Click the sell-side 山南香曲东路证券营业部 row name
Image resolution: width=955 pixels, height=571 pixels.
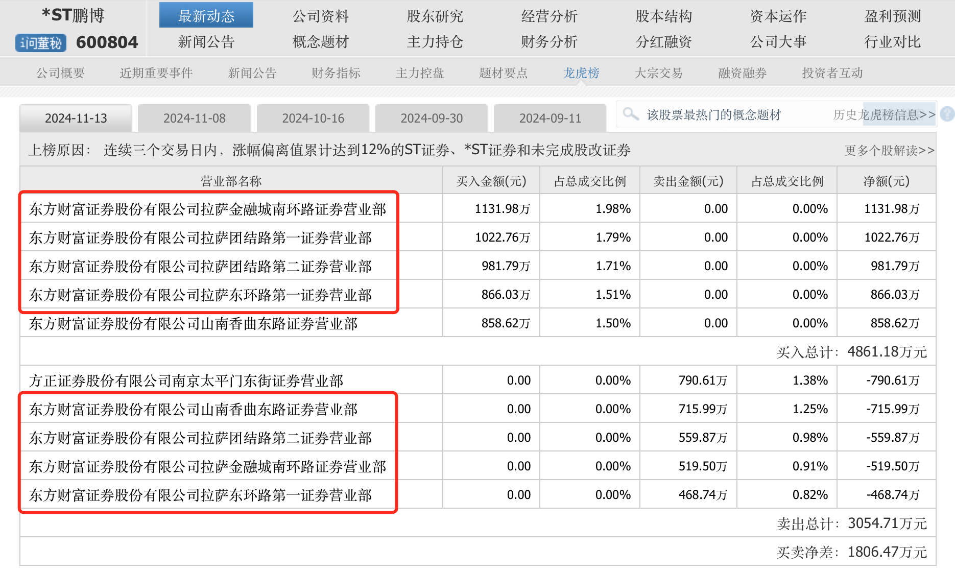click(193, 409)
